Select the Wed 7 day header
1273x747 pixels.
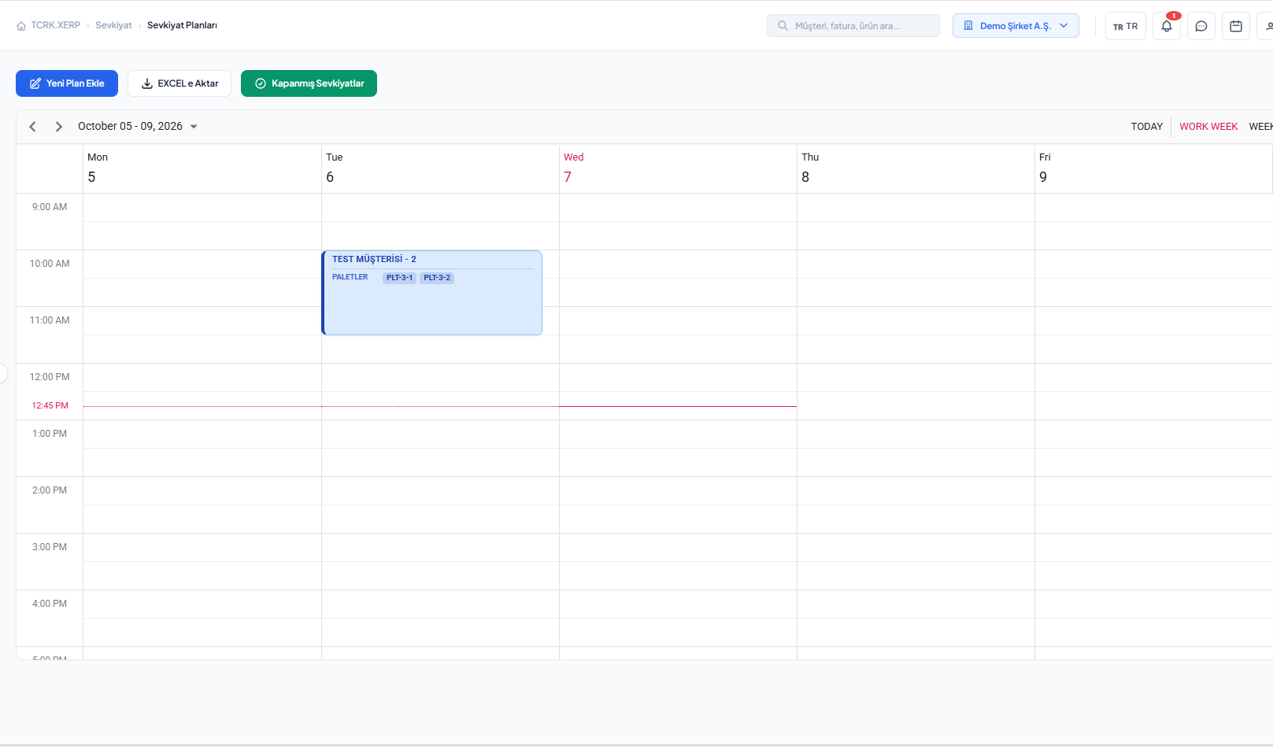[678, 168]
